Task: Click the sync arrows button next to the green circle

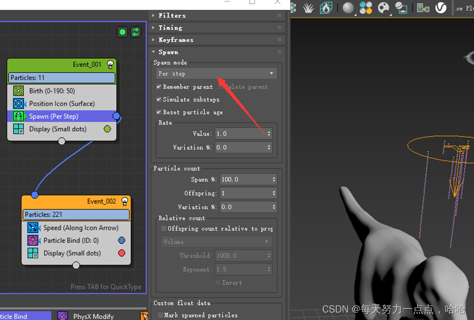Action: [x=135, y=32]
